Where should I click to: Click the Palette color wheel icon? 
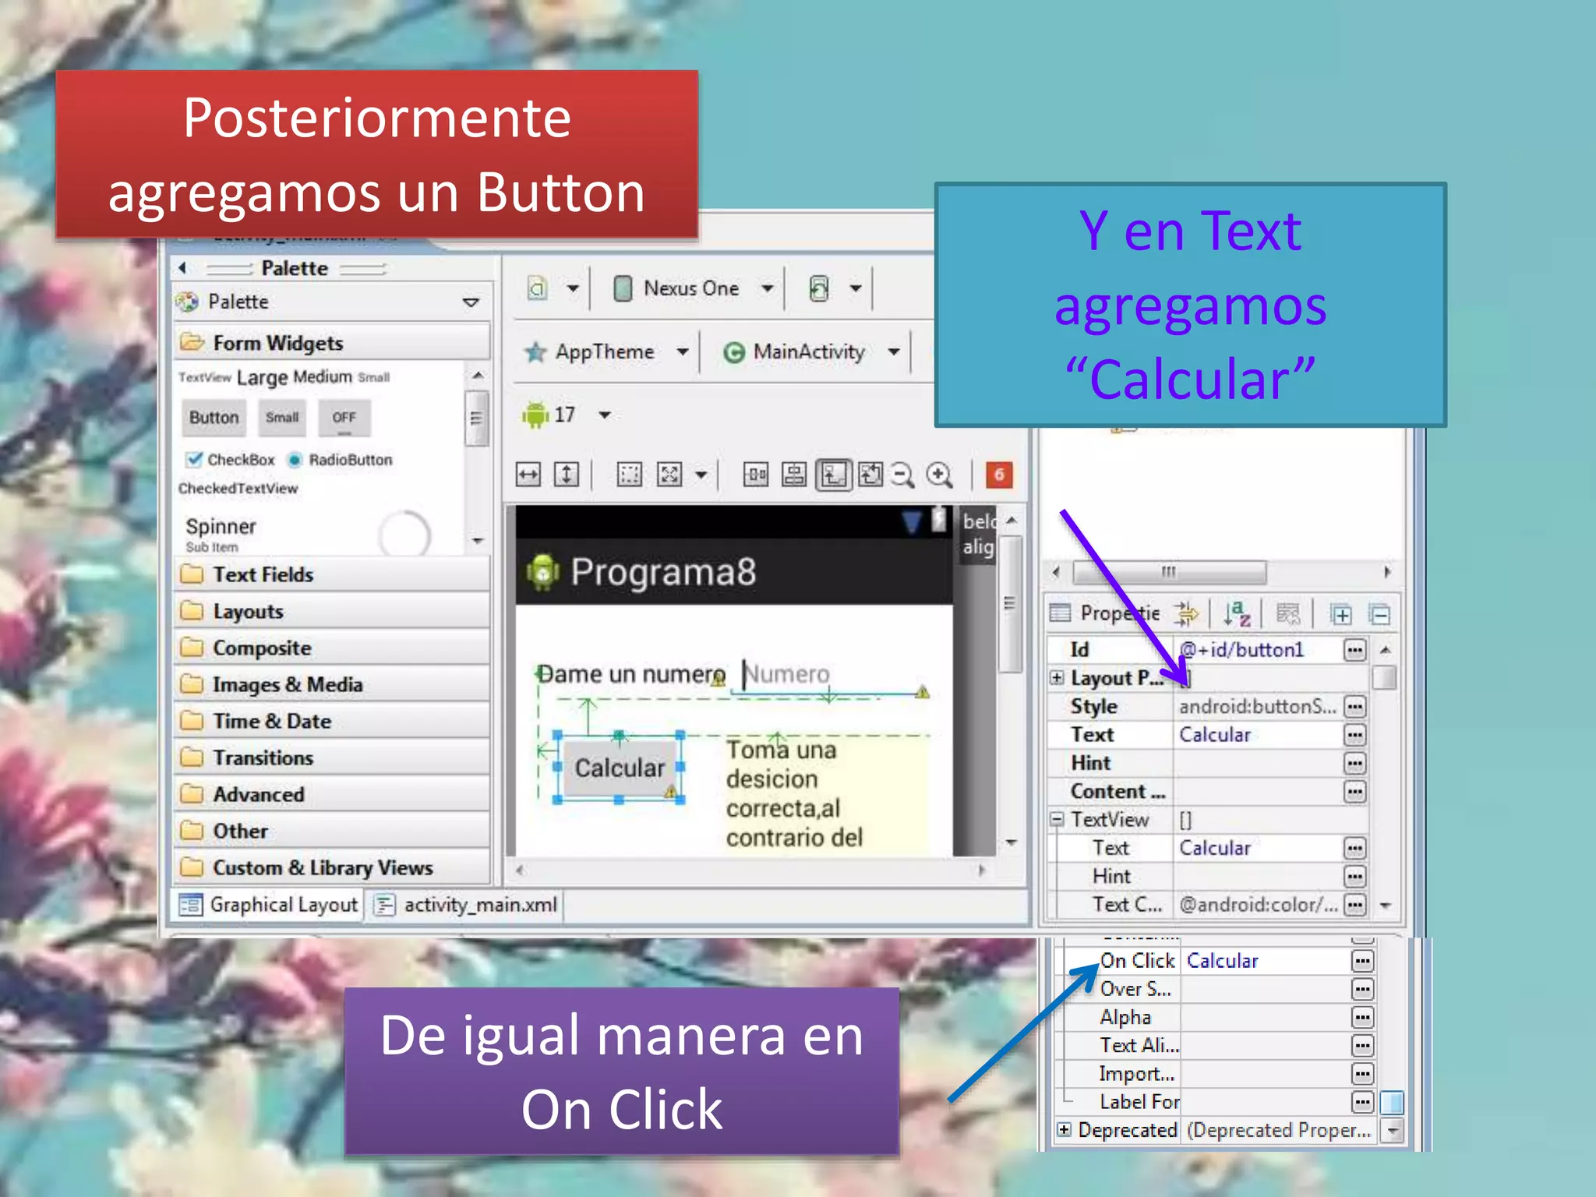[x=187, y=302]
